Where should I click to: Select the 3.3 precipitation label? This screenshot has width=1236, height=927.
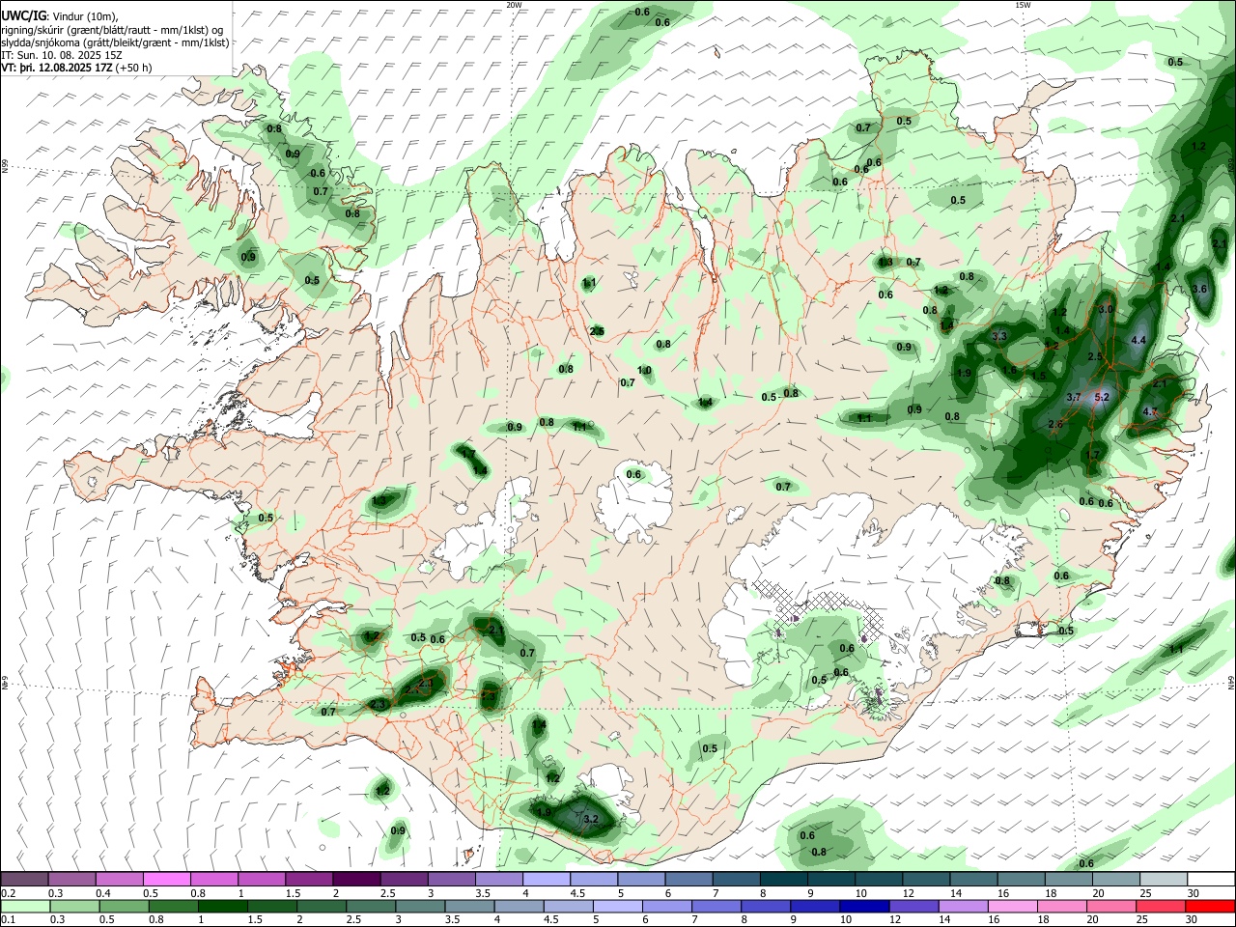[999, 336]
